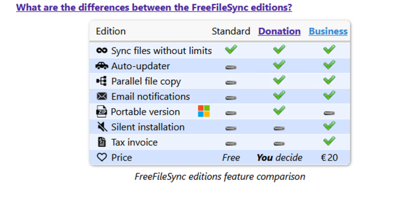Click the car icon for Auto-updater
Image resolution: width=420 pixels, height=206 pixels.
pyautogui.click(x=102, y=66)
